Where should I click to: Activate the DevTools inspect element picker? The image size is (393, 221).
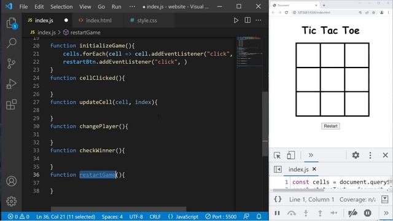coord(277,155)
